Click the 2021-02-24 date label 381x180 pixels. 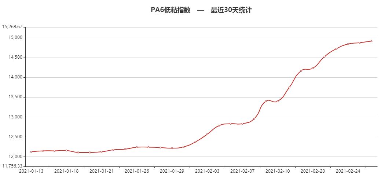(348, 171)
